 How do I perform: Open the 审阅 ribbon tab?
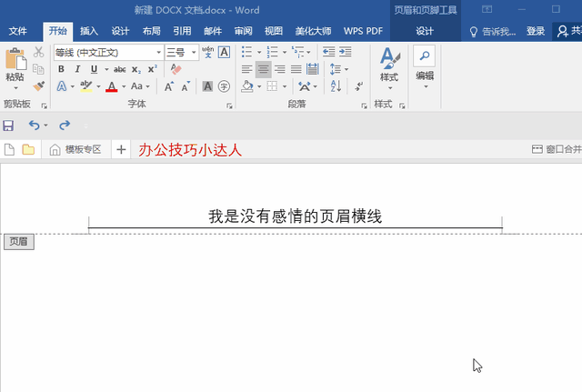click(243, 31)
